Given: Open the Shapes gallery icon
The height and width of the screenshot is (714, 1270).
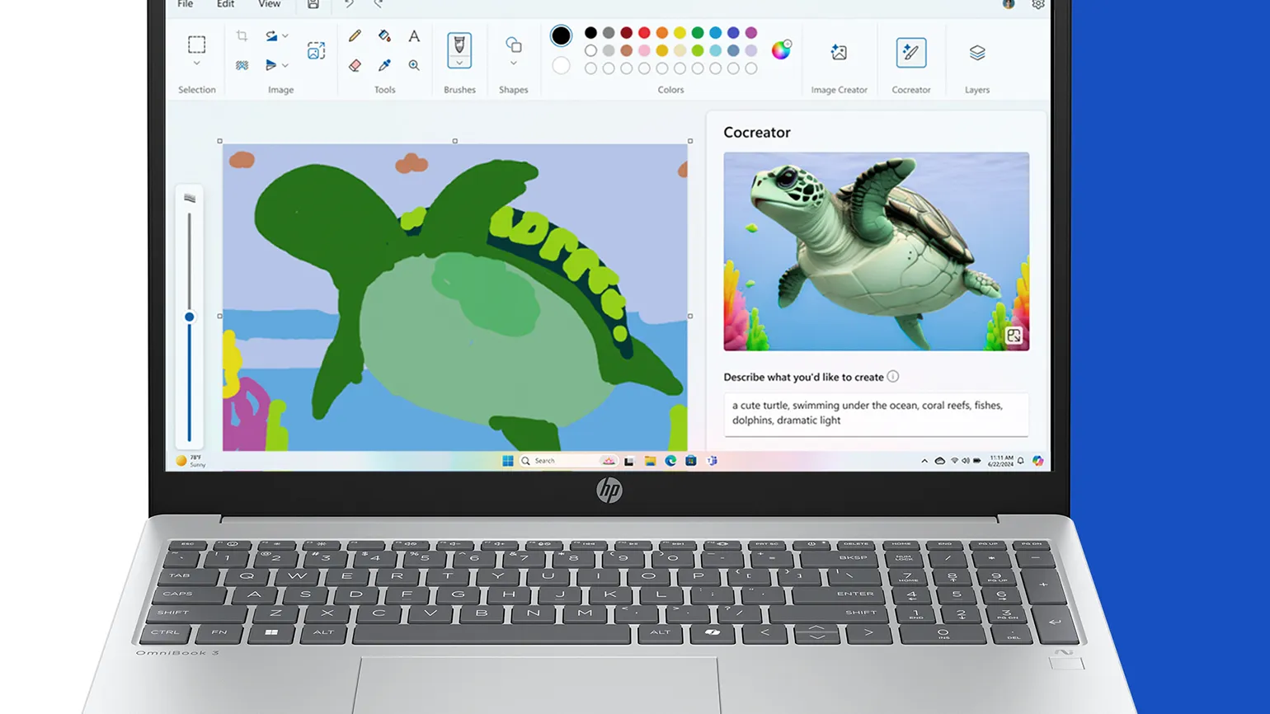Looking at the screenshot, I should coord(513,45).
